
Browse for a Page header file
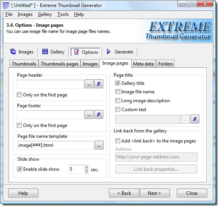click(89, 84)
